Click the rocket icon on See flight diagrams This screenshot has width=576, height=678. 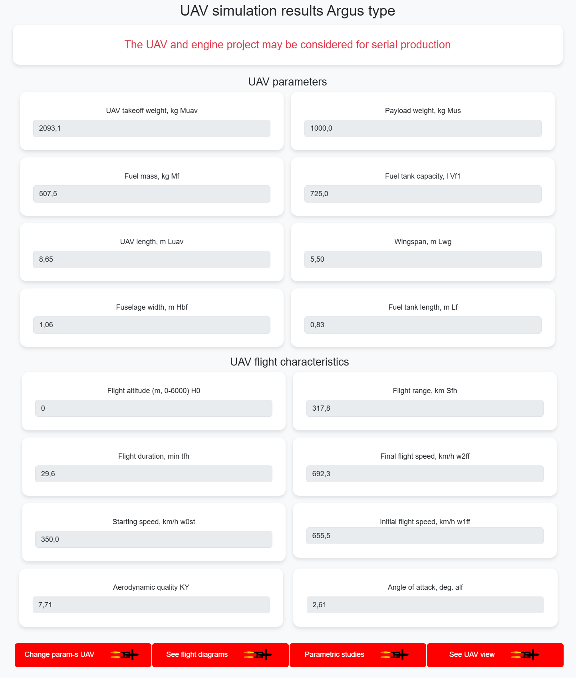258,654
